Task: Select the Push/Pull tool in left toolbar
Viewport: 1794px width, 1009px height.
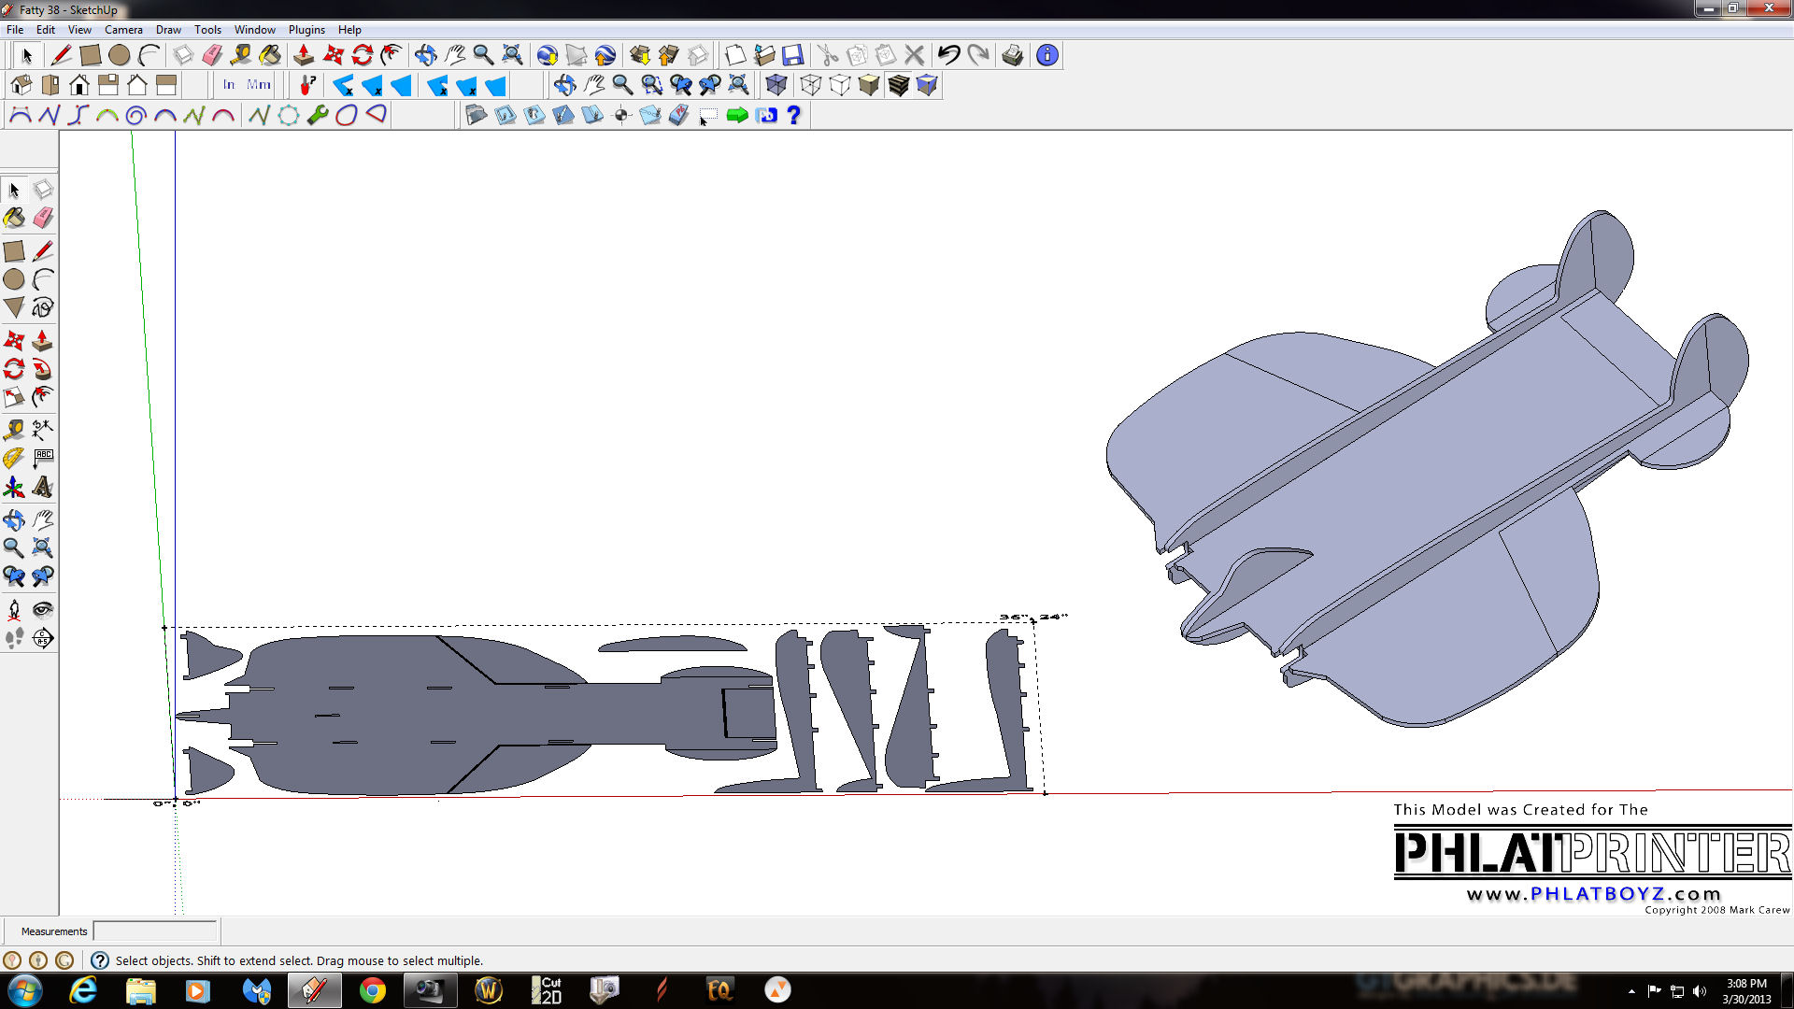Action: coord(42,340)
